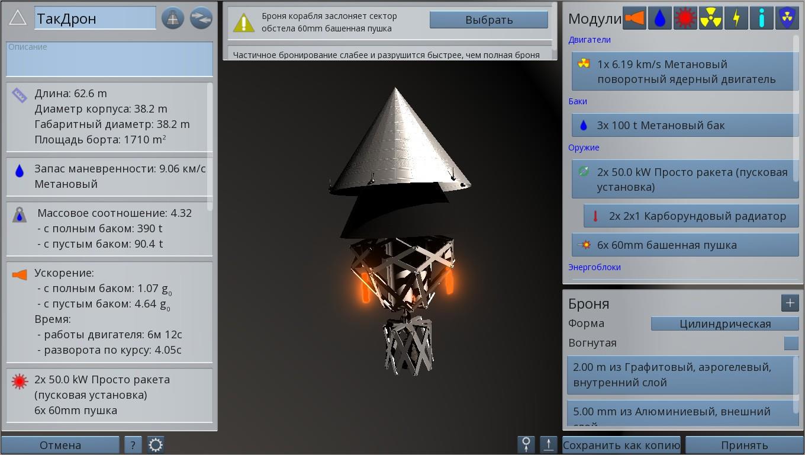Click Сохранить как копию

coord(621,445)
